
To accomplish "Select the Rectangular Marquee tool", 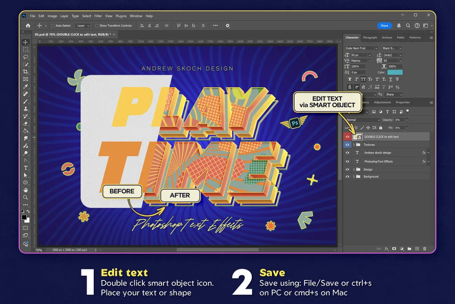I will [25, 50].
